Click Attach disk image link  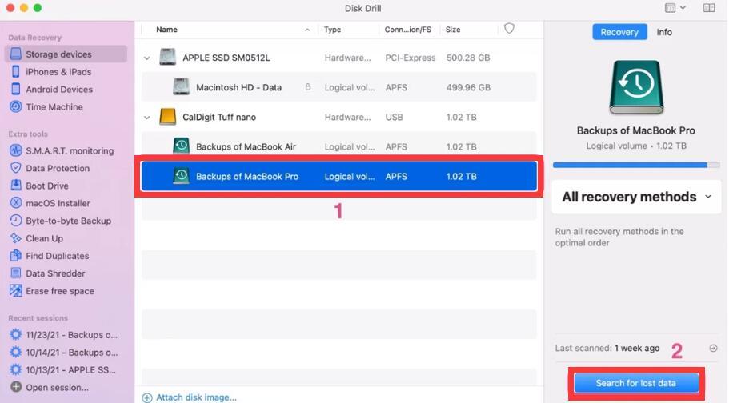click(x=190, y=397)
